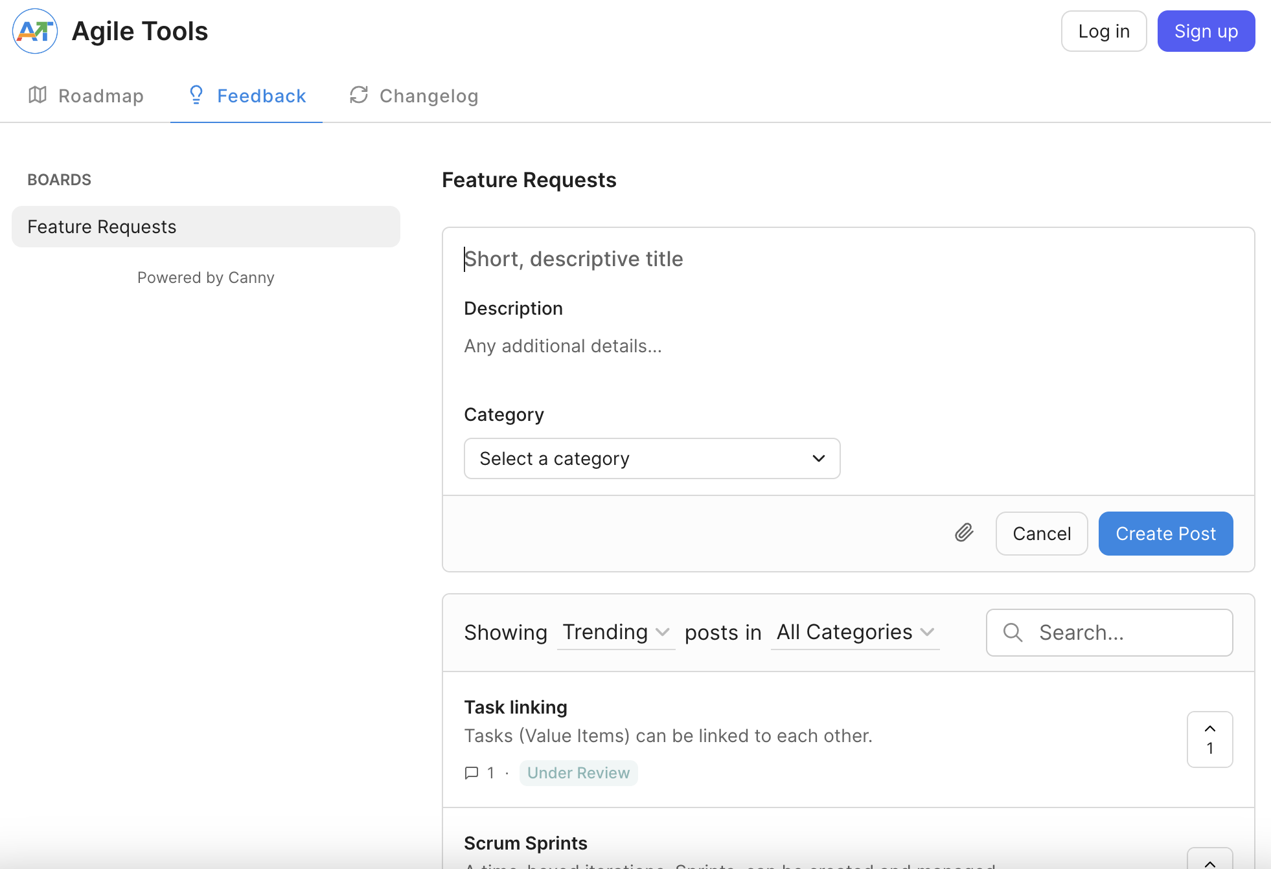
Task: Select Feature Requests board in sidebar
Action: coord(206,227)
